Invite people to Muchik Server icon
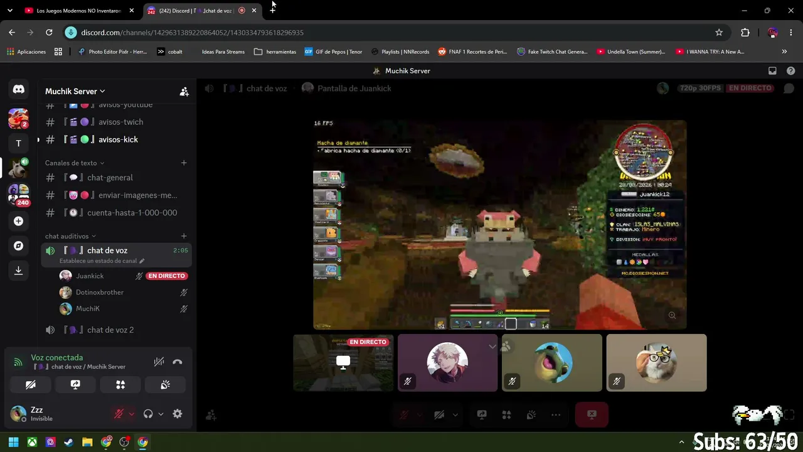The image size is (803, 452). pyautogui.click(x=184, y=92)
